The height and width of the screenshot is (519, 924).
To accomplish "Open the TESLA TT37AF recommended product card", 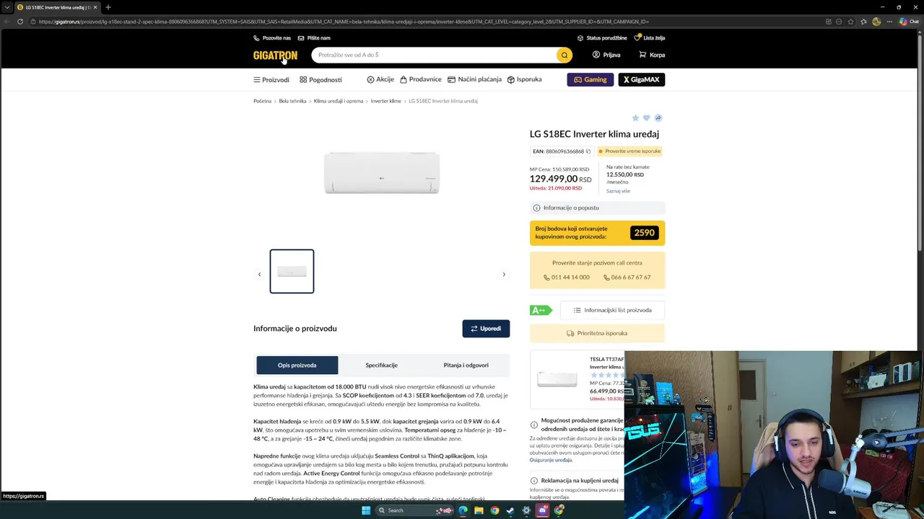I will click(x=577, y=378).
